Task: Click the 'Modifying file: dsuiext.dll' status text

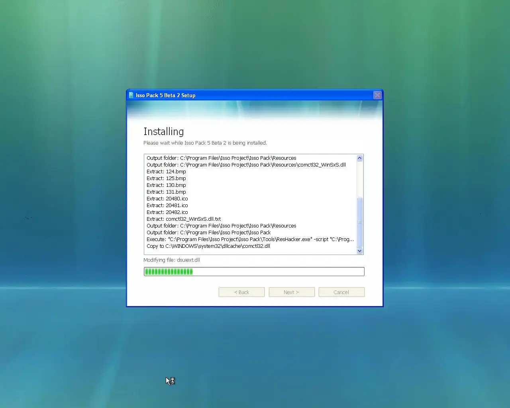Action: (172, 260)
